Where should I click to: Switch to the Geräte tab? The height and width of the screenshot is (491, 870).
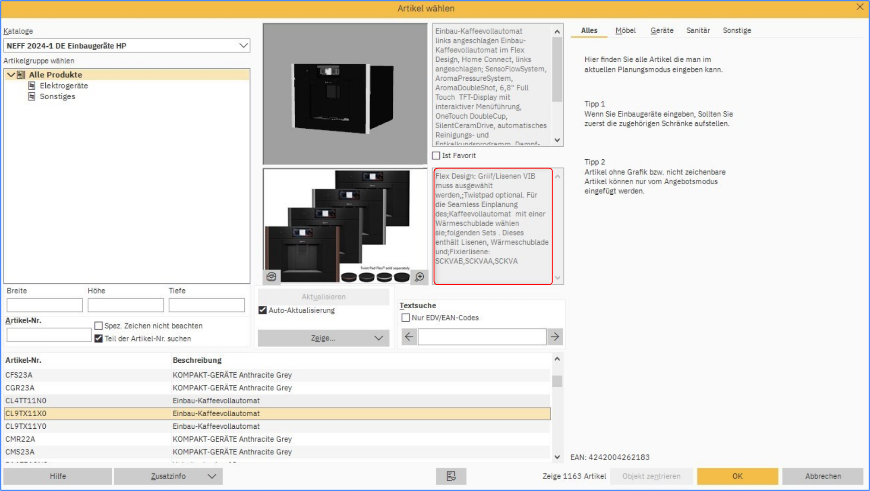662,30
